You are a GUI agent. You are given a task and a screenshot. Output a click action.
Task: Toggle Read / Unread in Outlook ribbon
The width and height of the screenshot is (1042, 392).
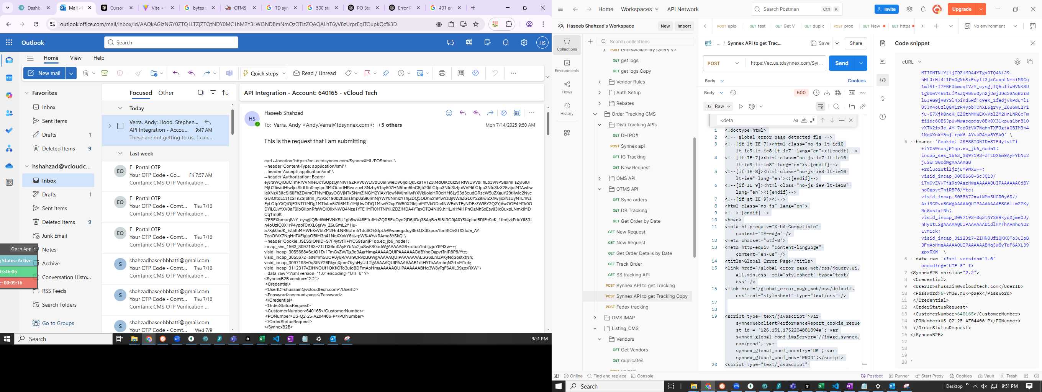click(315, 73)
